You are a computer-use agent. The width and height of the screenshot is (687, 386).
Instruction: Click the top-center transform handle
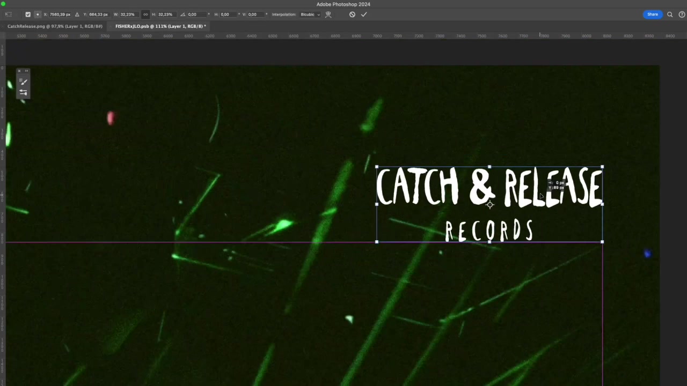tap(489, 167)
